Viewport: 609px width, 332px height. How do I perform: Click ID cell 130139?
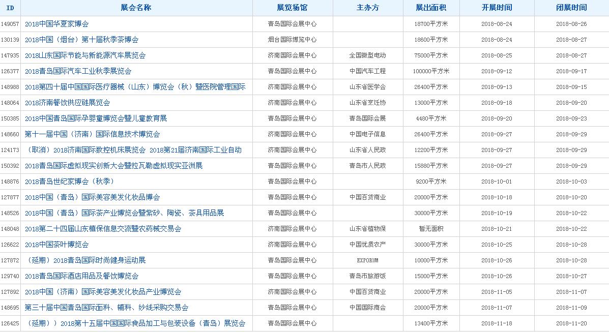[x=10, y=40]
